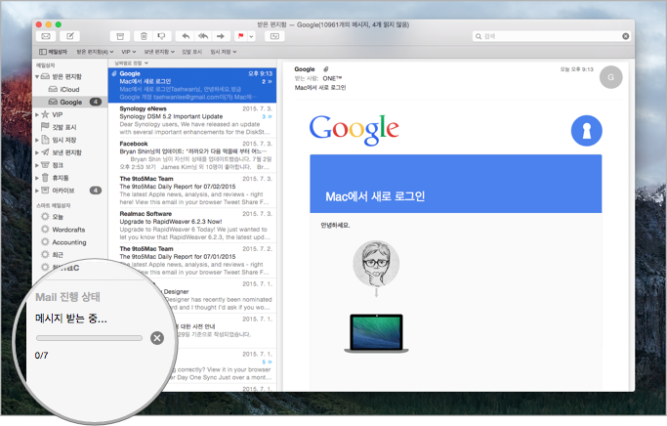667x426 pixels.
Task: Expand the 아카이브 archive folder
Action: point(37,191)
